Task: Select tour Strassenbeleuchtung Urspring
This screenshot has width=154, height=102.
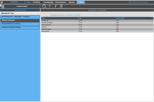Action: click(20, 23)
